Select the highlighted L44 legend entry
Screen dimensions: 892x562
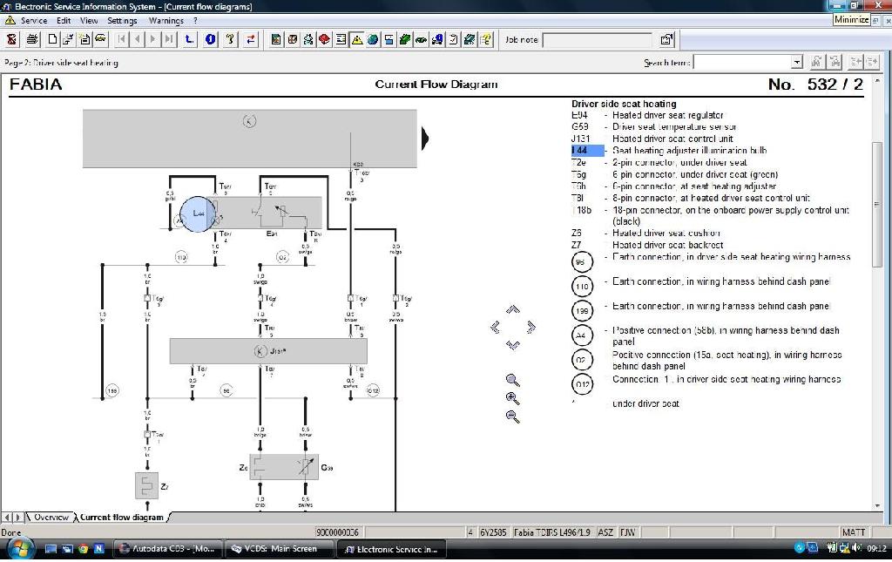coord(587,150)
